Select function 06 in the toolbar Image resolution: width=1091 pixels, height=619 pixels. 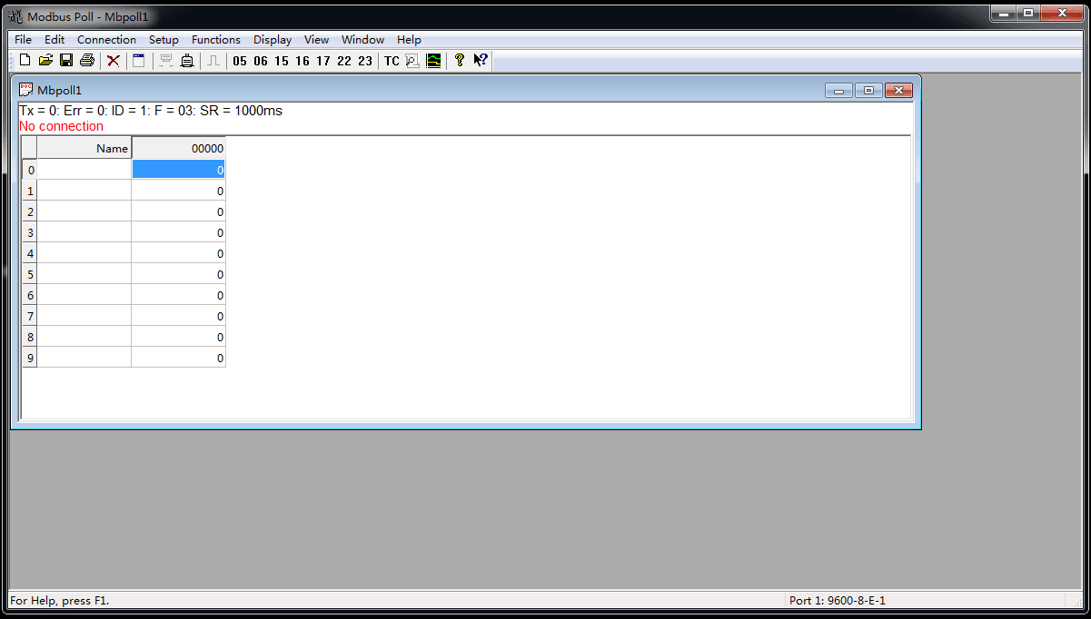(x=261, y=61)
